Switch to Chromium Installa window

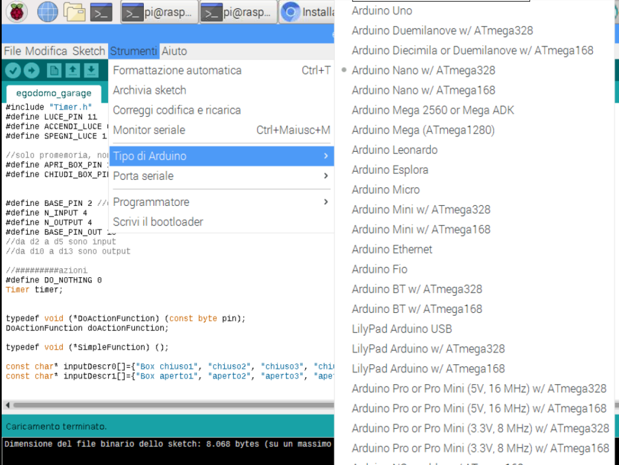pyautogui.click(x=306, y=13)
